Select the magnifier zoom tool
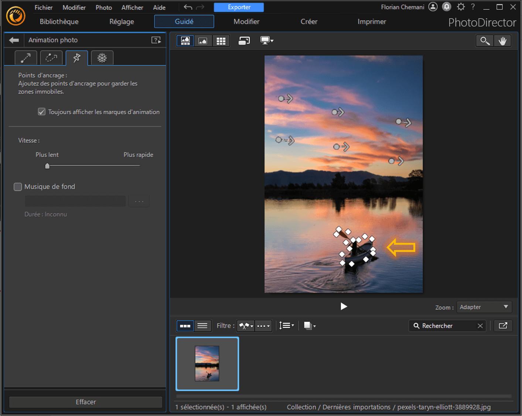 coord(485,41)
